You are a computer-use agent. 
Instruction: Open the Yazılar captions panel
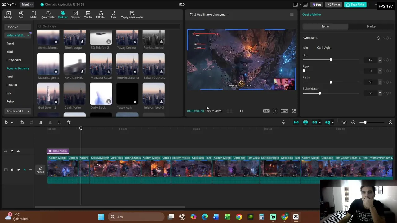tap(88, 15)
